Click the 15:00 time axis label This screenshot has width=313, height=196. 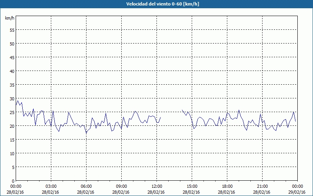(192, 187)
